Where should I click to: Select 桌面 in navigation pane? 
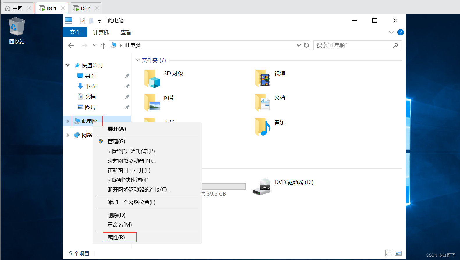point(90,76)
